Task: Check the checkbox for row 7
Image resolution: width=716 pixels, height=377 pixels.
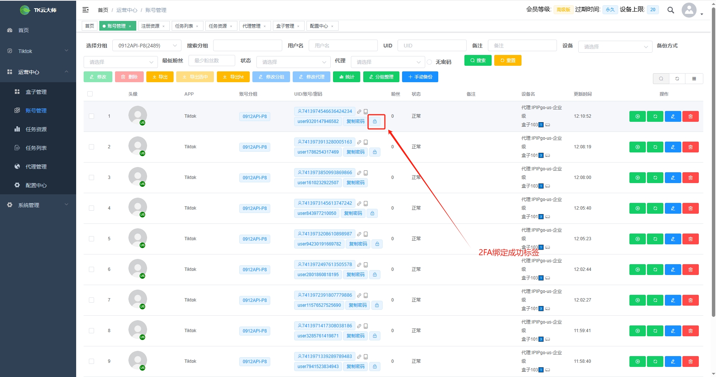Action: coord(91,300)
